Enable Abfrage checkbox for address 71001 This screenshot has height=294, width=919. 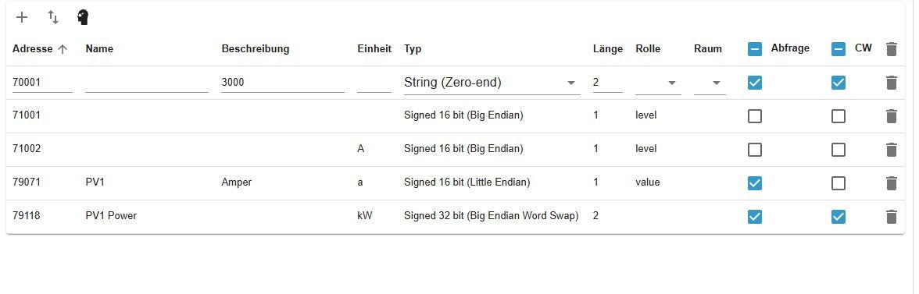tap(755, 116)
